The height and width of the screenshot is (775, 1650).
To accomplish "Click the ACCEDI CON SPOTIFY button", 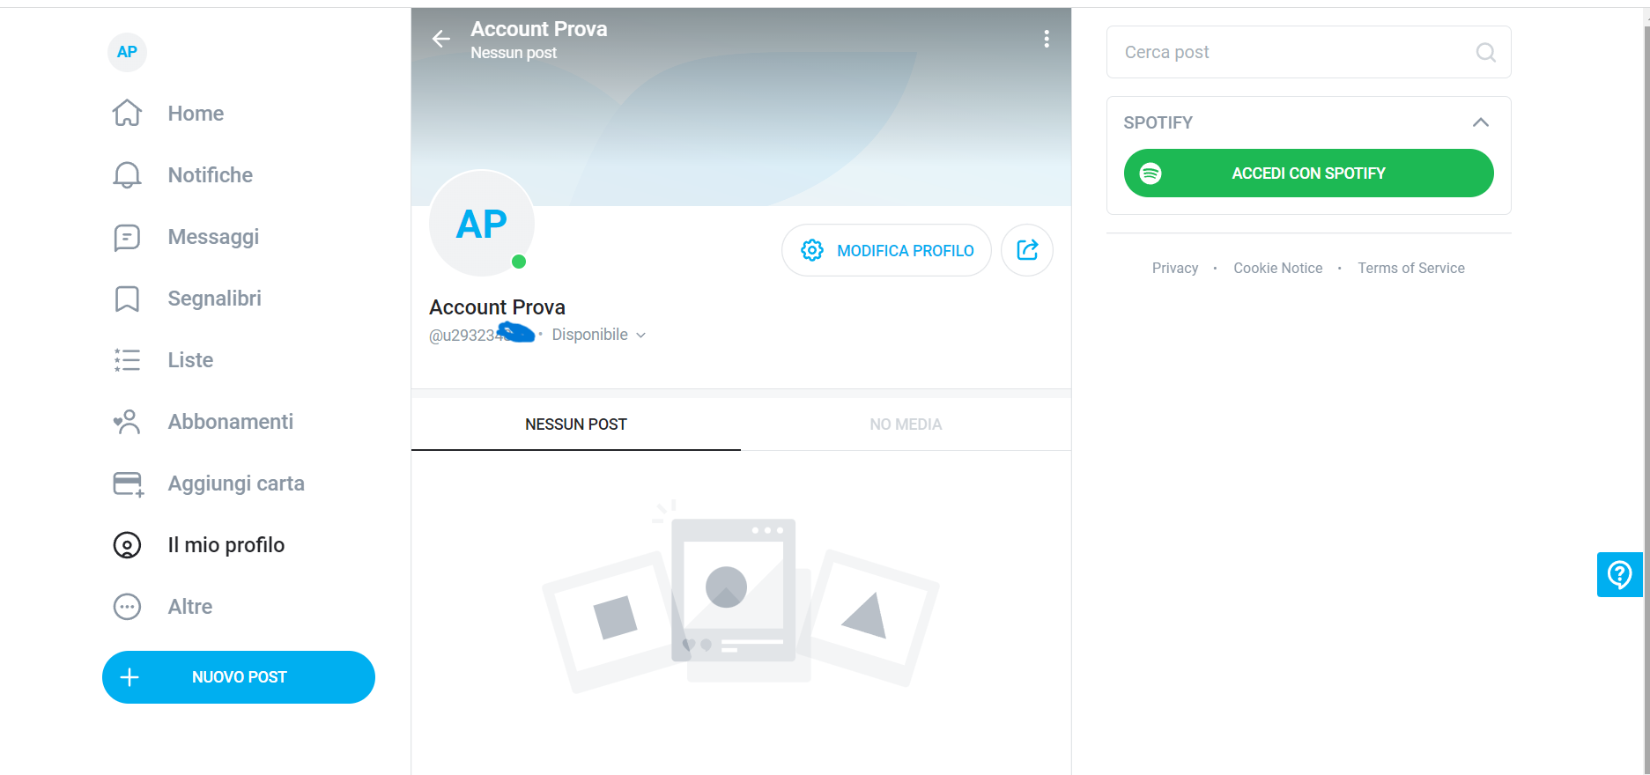I will click(x=1308, y=173).
